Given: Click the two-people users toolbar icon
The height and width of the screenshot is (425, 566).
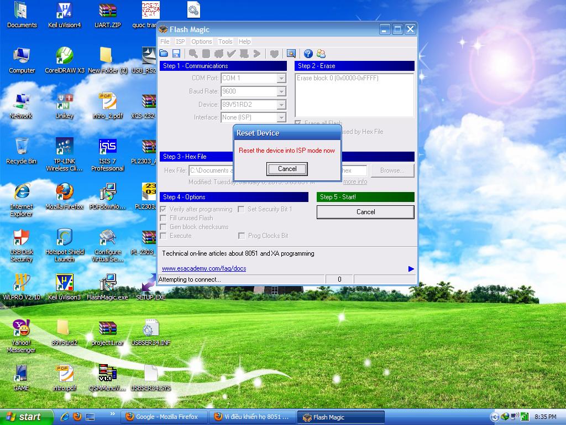Looking at the screenshot, I should click(321, 54).
